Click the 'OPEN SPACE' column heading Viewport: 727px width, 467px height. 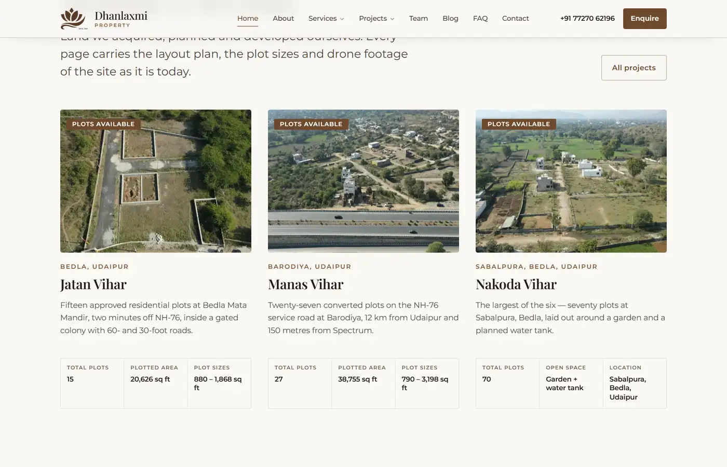point(566,367)
